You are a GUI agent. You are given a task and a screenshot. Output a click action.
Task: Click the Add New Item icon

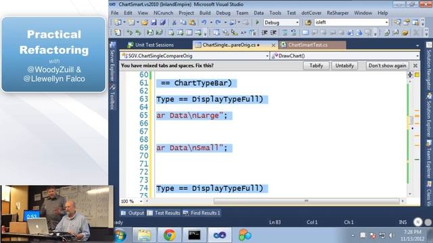pos(131,22)
